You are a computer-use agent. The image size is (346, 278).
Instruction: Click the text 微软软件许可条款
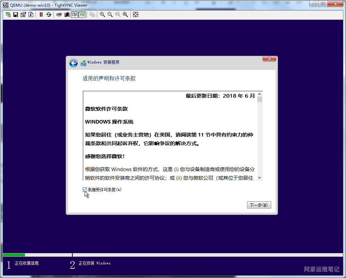tap(106, 109)
